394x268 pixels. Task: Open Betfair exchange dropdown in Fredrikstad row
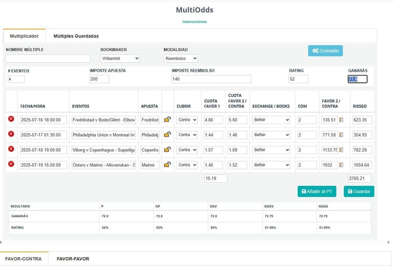[271, 120]
